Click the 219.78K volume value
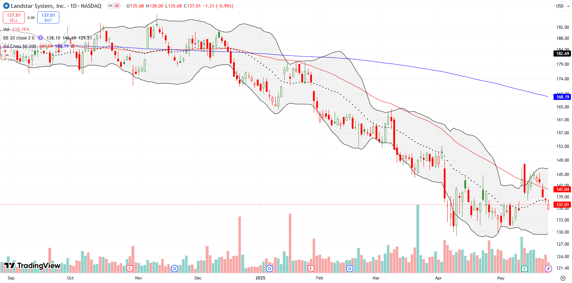This screenshot has height=283, width=572. 21,30
